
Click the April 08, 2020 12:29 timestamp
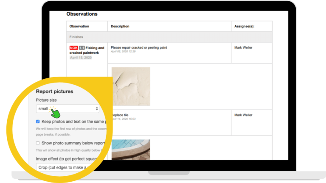[123, 51]
